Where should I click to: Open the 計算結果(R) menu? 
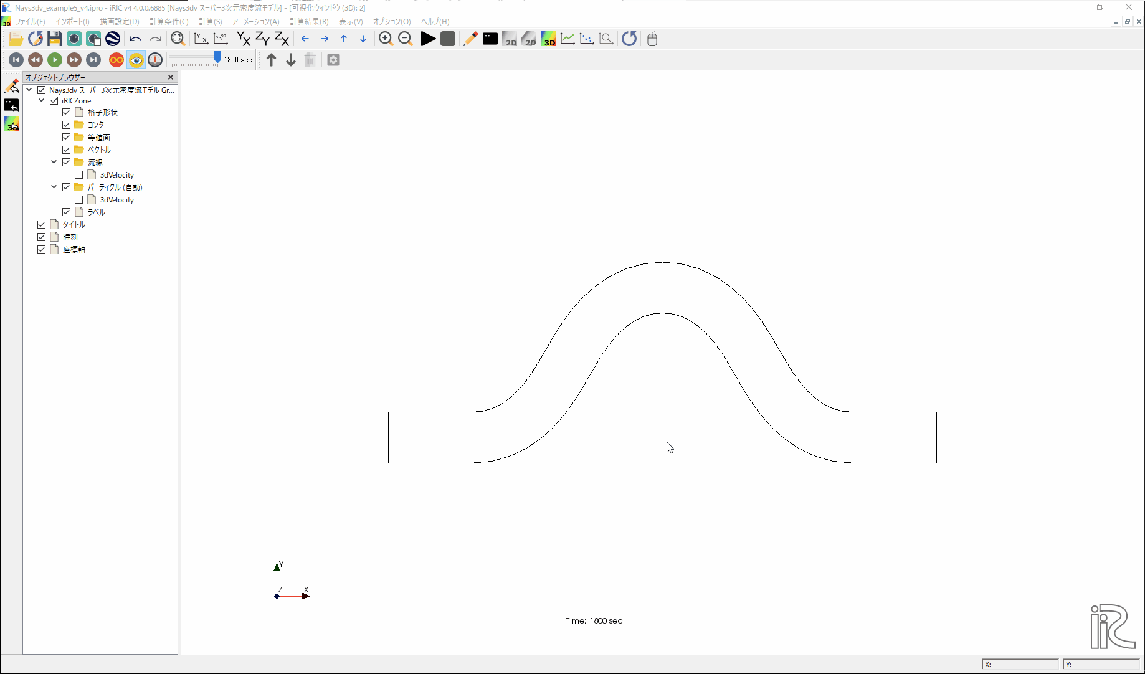click(x=309, y=21)
